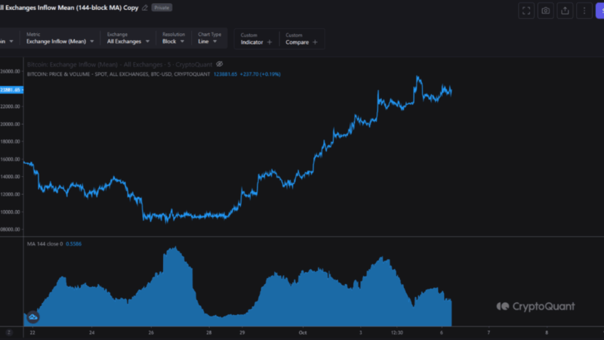Click the purple button at top right
This screenshot has width=604, height=340.
599,11
